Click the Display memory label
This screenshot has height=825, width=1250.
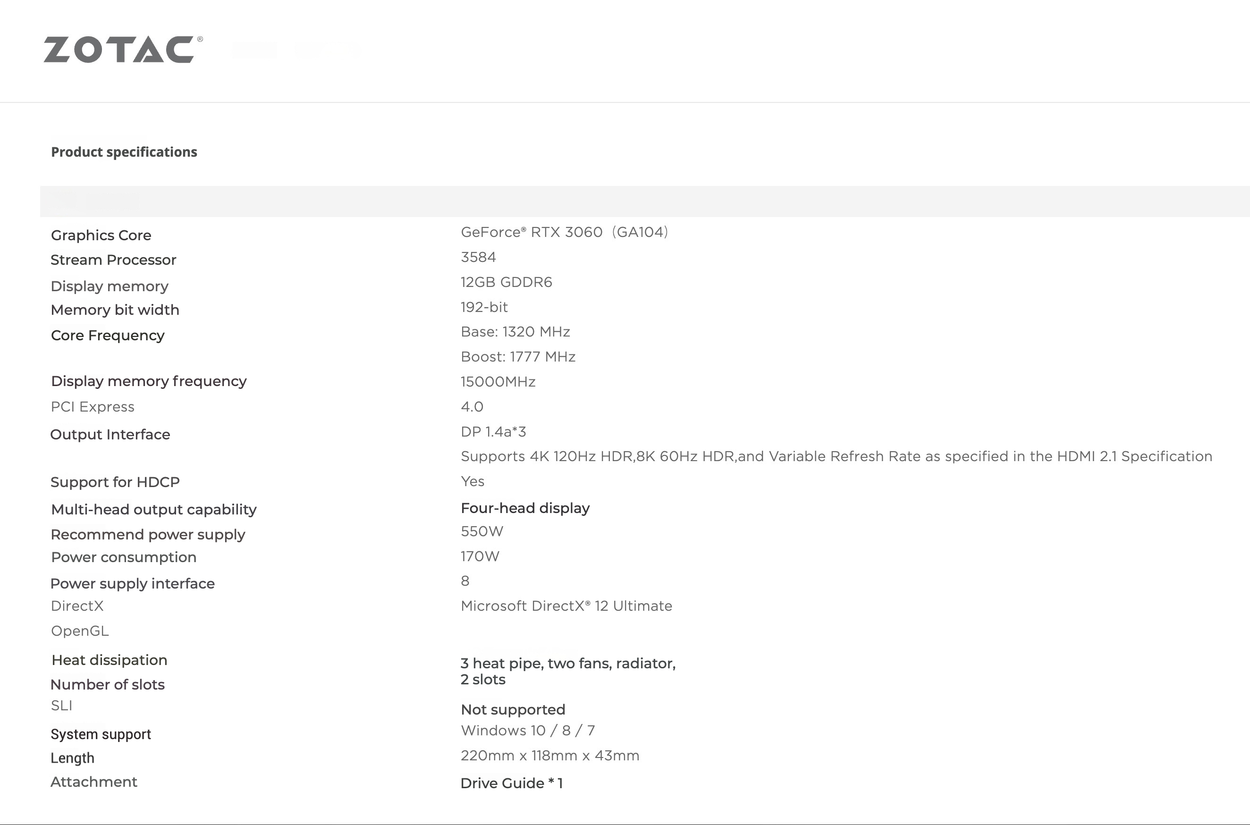click(110, 286)
